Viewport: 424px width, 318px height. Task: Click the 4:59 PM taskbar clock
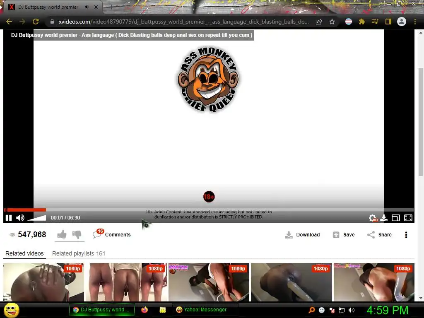pyautogui.click(x=387, y=310)
